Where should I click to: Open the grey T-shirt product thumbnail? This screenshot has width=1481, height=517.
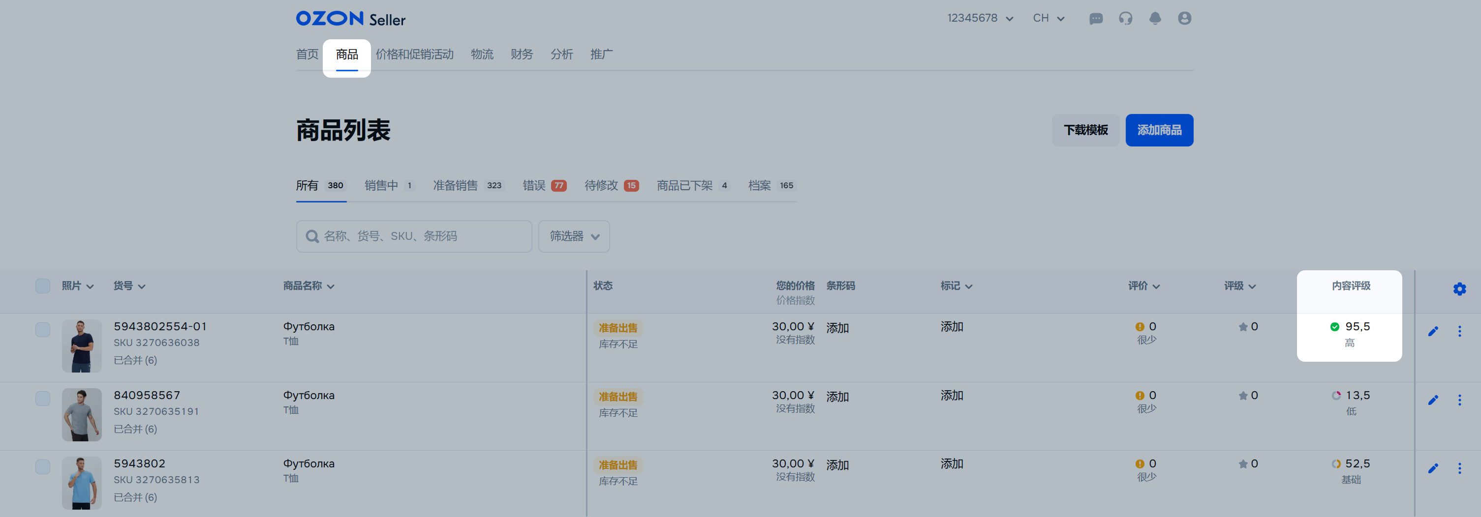[x=82, y=415]
